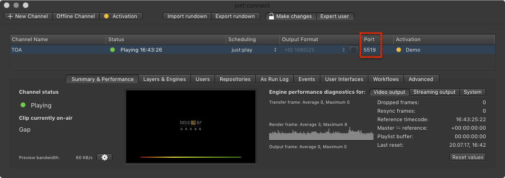Click the Activation toolbar button

pos(121,17)
